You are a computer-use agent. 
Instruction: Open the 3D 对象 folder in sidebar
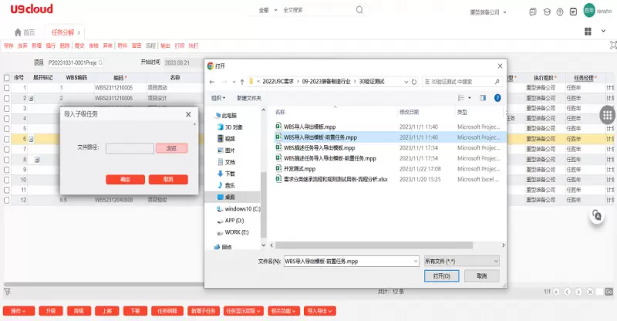231,127
